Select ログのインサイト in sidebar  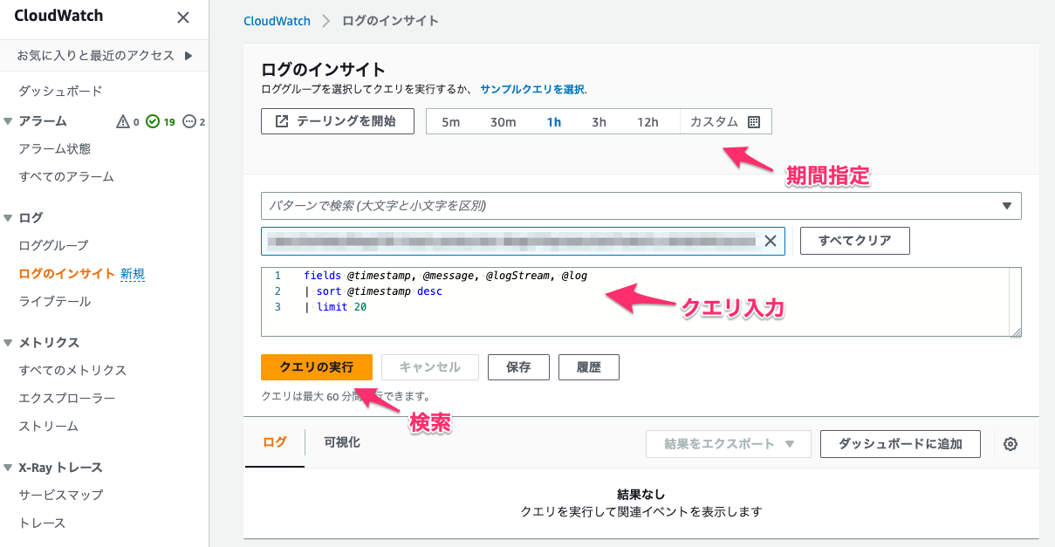[x=66, y=274]
